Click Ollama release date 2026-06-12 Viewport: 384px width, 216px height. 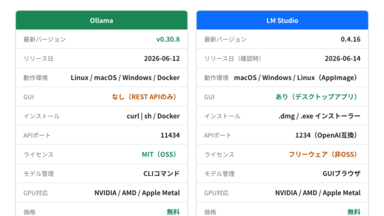click(x=162, y=58)
